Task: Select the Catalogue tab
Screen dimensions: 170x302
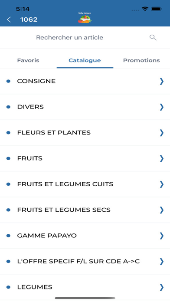Action: click(85, 60)
